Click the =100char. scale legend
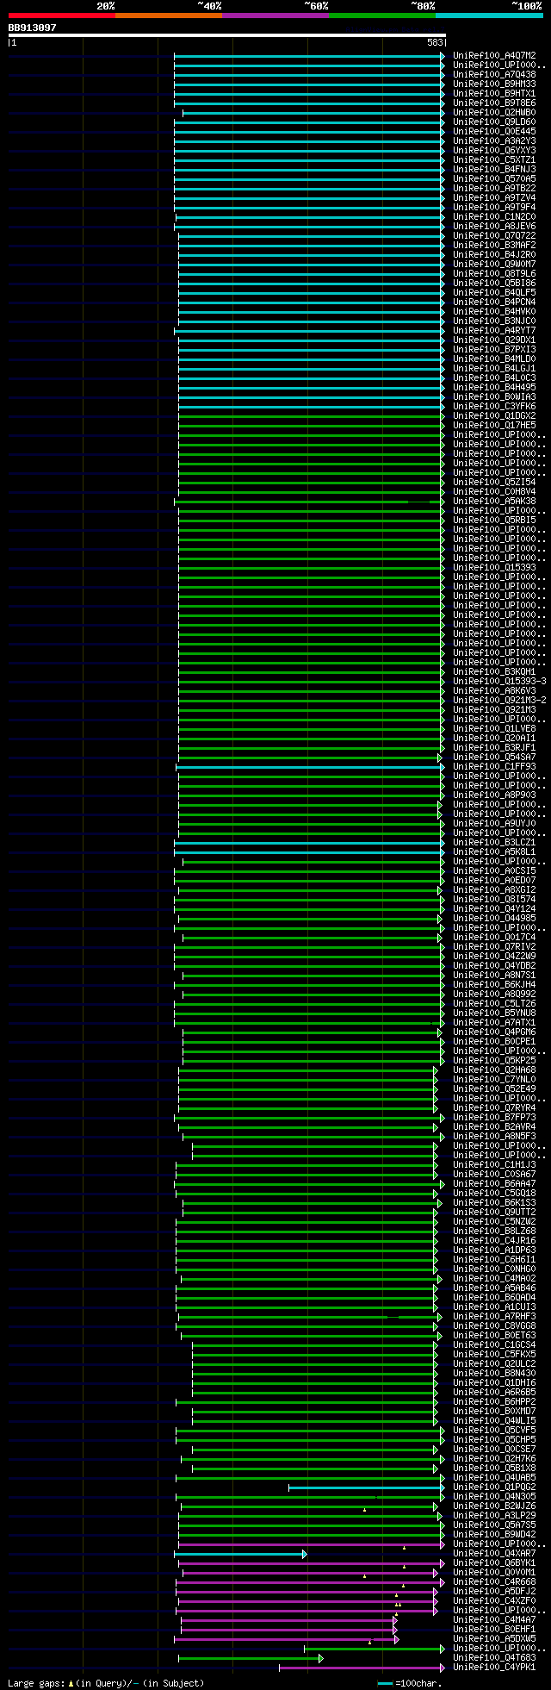The height and width of the screenshot is (1690, 551). coord(410,1683)
